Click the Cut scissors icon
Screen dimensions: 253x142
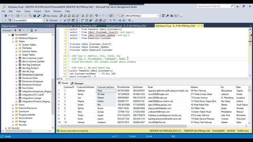[x=83, y=16]
